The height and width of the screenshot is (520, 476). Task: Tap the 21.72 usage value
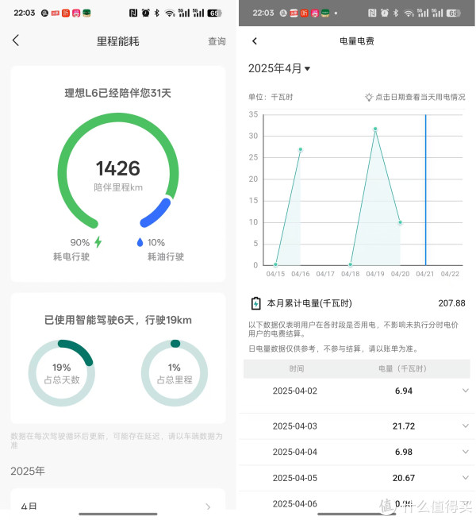coord(403,426)
